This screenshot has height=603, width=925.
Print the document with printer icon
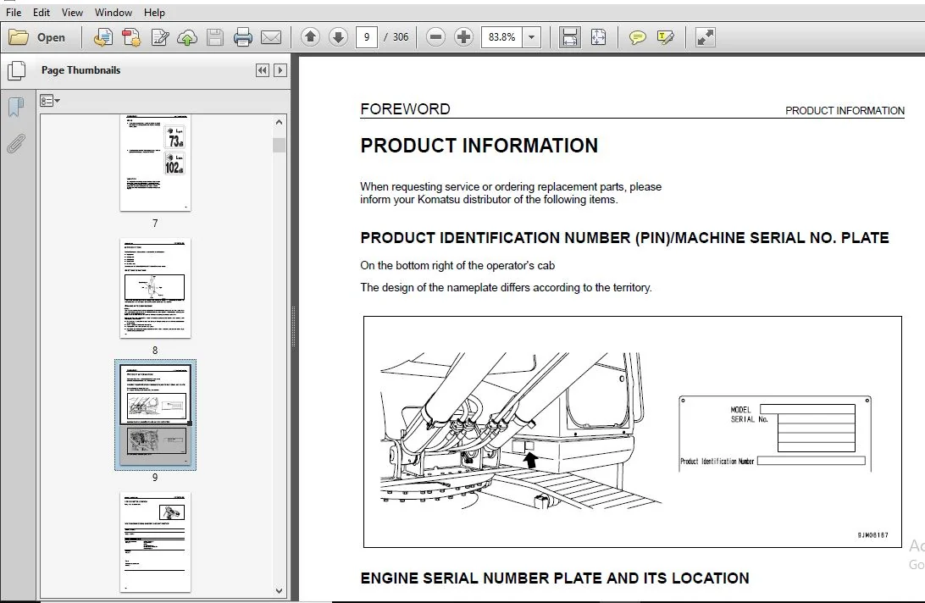[242, 37]
